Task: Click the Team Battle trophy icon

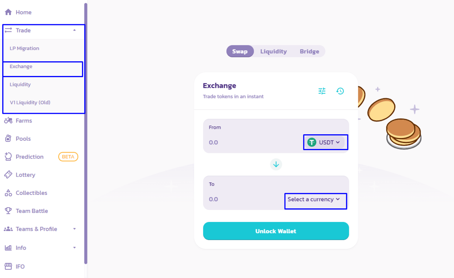Action: coord(8,211)
